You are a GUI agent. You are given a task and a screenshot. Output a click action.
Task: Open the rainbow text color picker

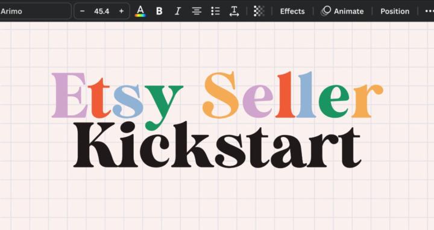(x=140, y=11)
